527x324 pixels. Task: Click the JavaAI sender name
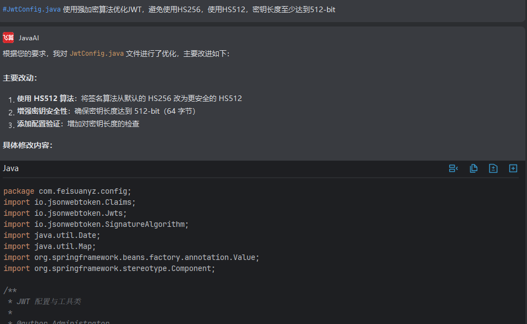(x=29, y=38)
